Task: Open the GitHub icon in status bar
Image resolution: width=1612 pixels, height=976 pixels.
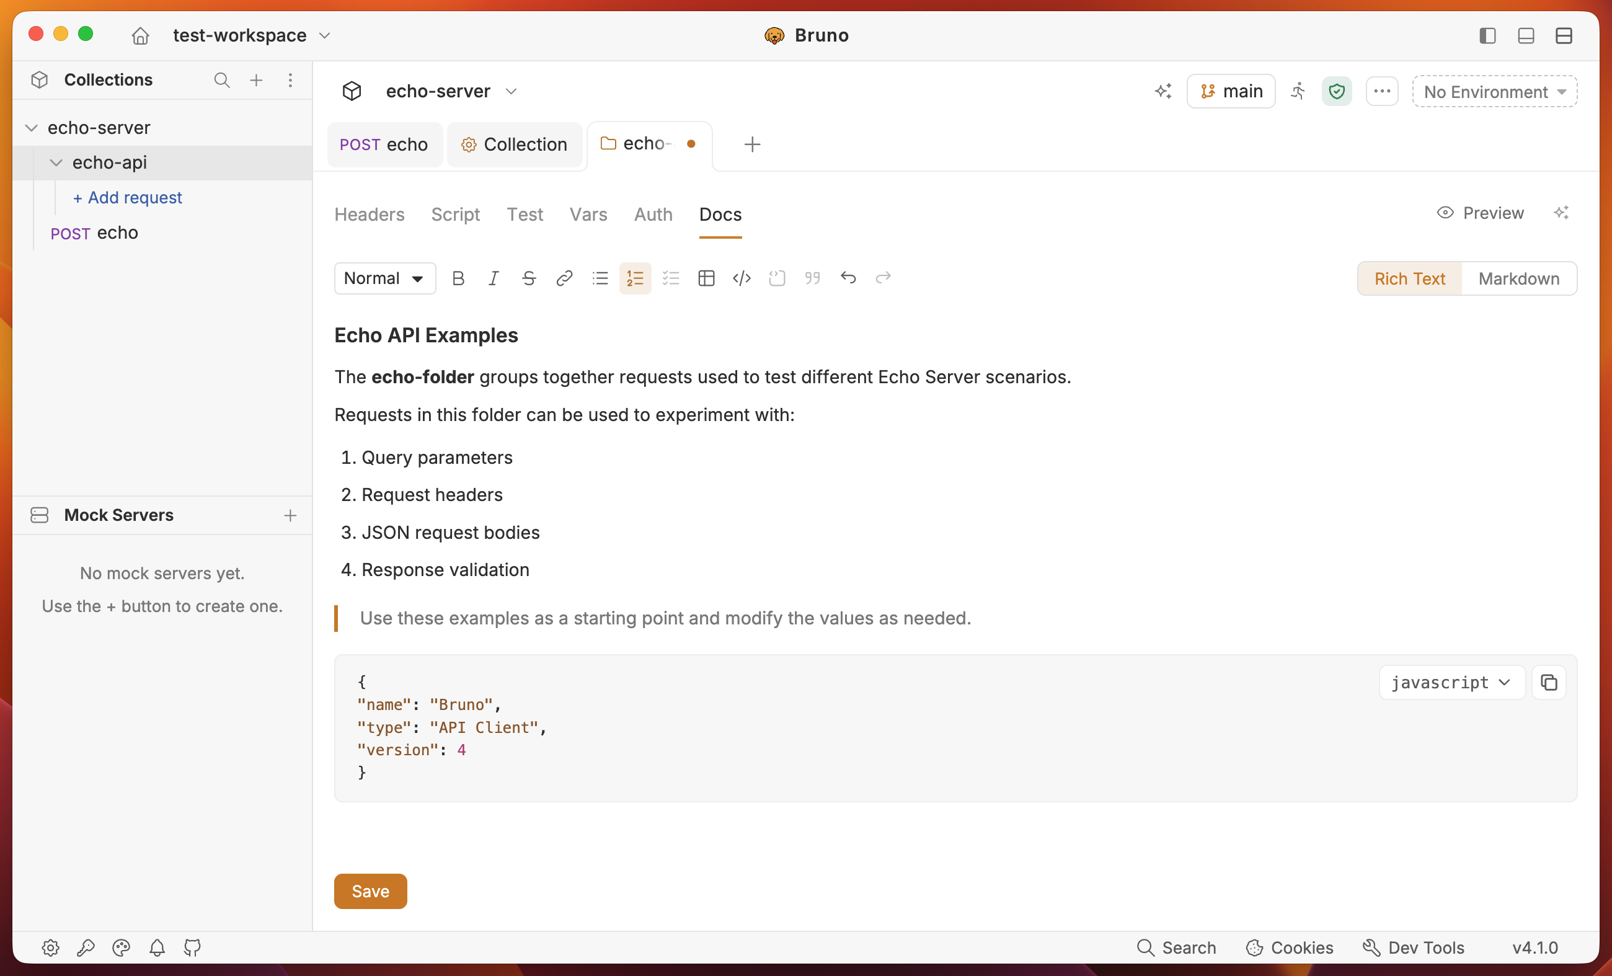Action: [x=192, y=948]
